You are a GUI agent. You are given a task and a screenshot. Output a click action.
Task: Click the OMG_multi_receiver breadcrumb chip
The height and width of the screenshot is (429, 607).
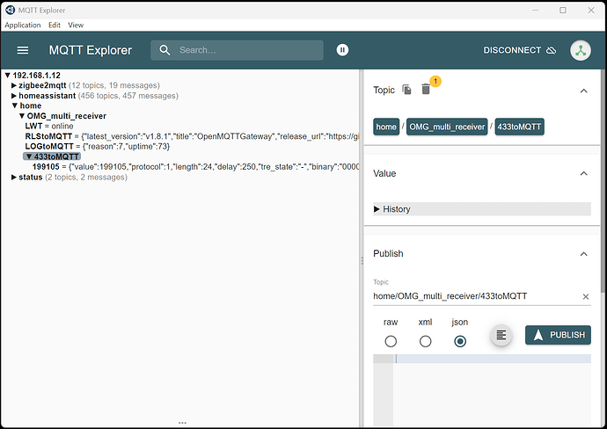click(447, 127)
